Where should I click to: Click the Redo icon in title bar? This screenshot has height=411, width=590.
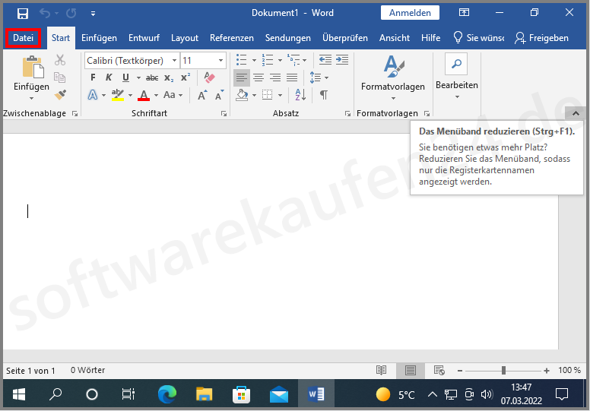tap(71, 14)
